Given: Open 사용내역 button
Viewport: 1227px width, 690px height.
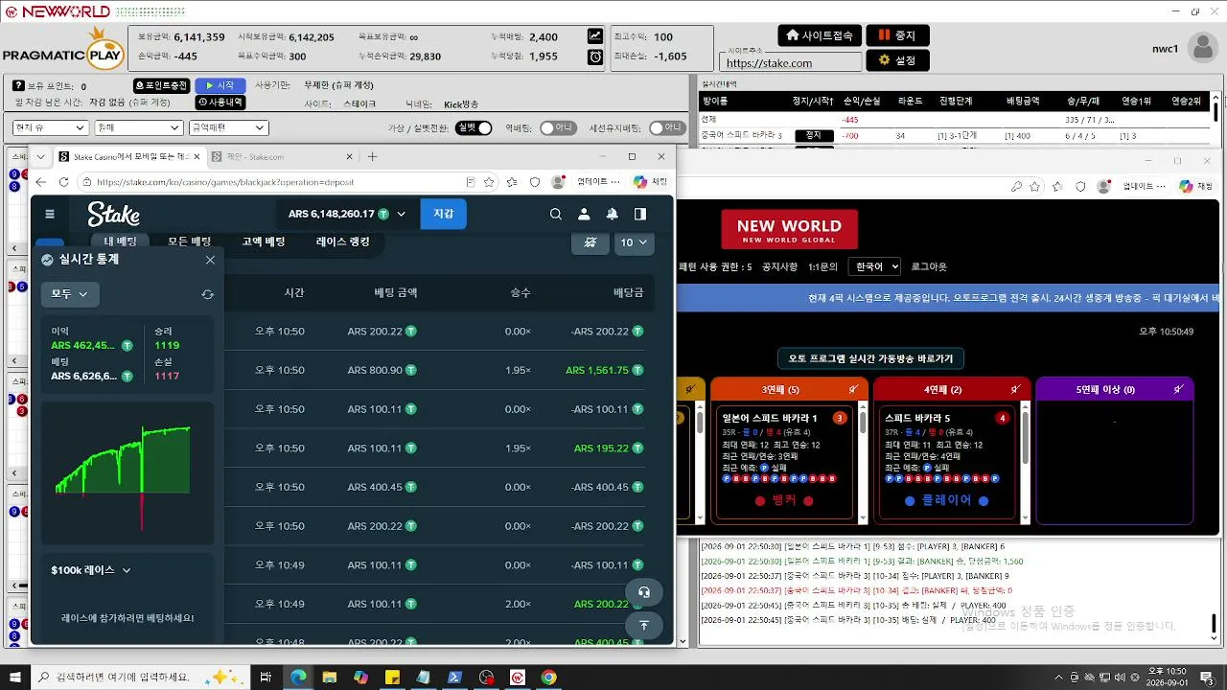Looking at the screenshot, I should (220, 103).
